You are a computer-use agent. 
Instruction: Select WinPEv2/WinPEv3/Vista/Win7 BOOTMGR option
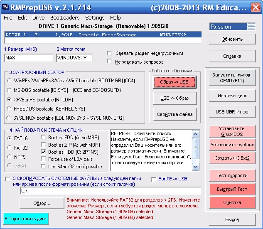pyautogui.click(x=9, y=81)
